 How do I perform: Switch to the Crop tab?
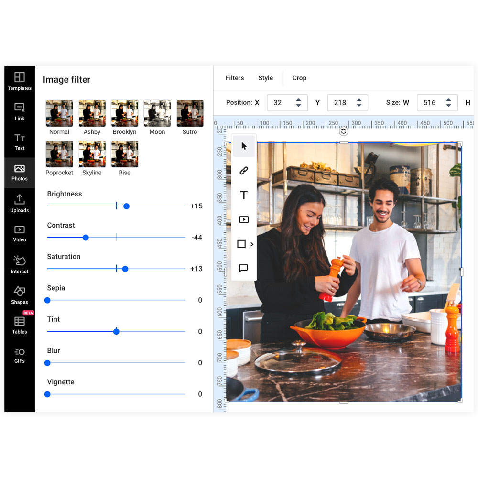point(300,78)
